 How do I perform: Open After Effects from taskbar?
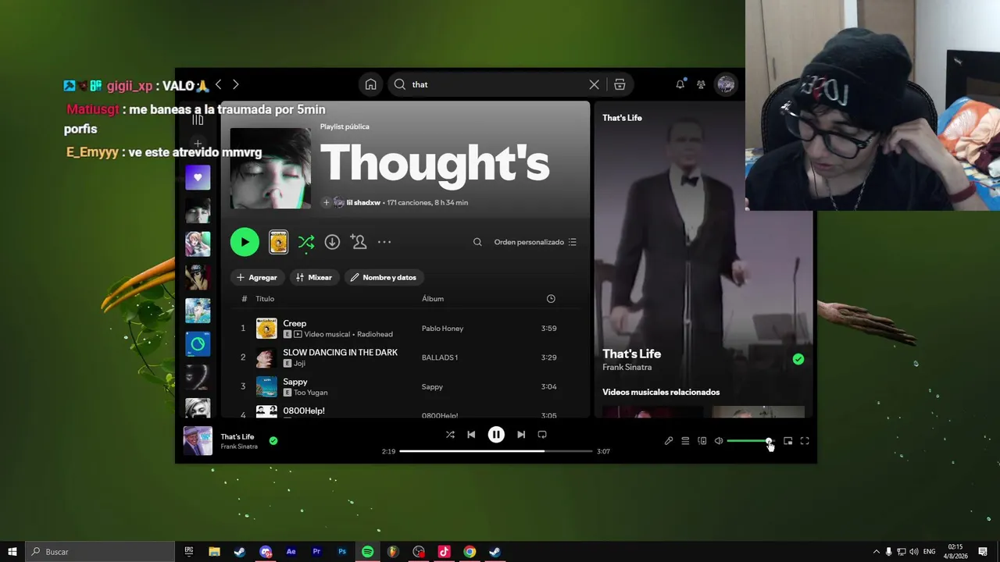pyautogui.click(x=291, y=552)
